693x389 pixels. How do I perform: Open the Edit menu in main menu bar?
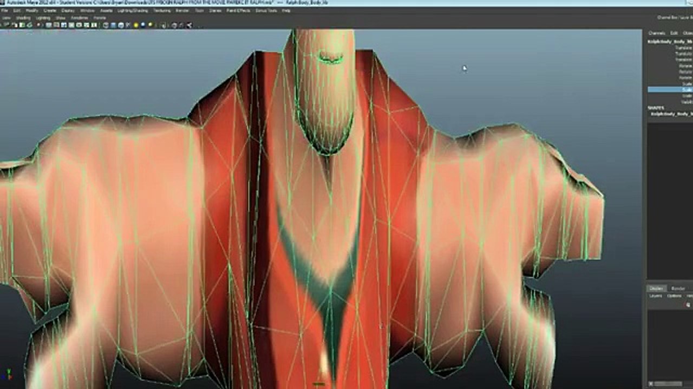pos(16,10)
